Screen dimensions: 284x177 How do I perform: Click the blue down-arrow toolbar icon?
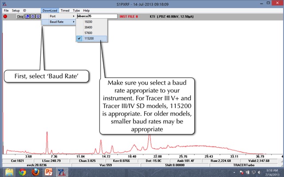coord(38,16)
